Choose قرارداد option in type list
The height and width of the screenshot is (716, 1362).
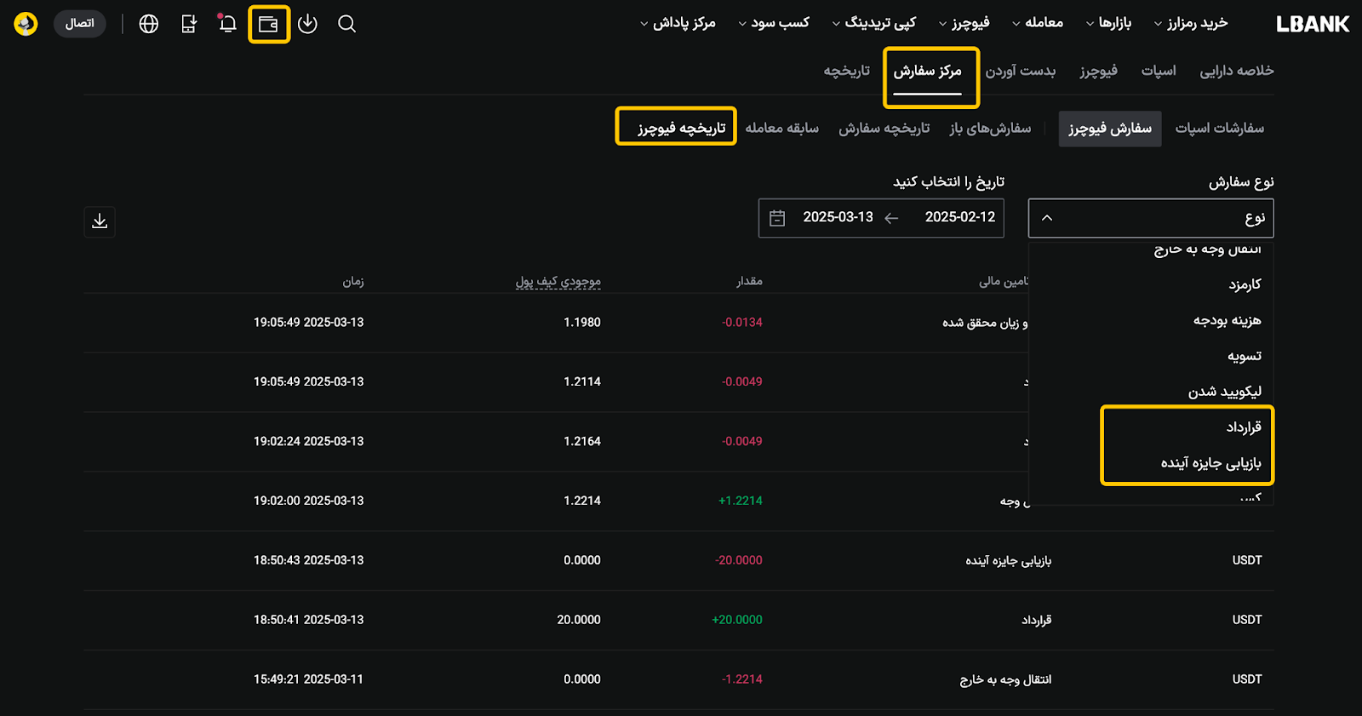tap(1243, 427)
